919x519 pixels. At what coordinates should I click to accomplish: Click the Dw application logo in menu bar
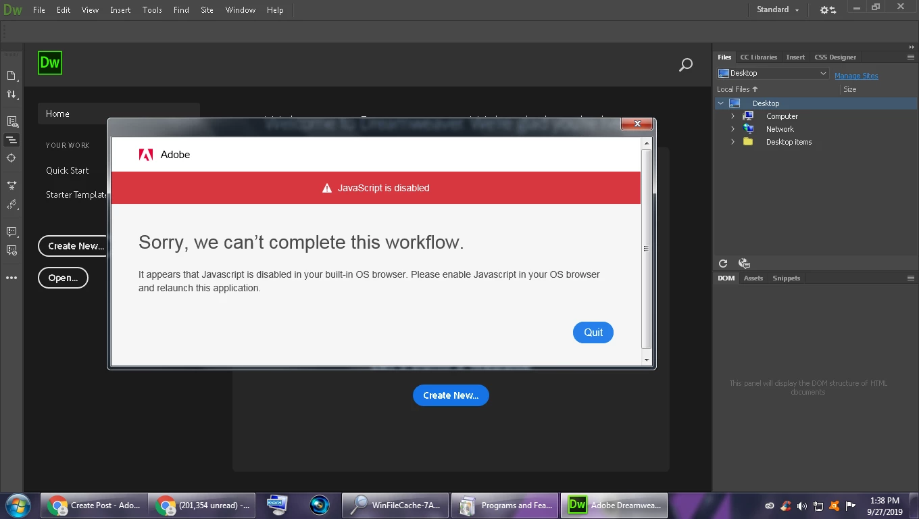click(13, 10)
